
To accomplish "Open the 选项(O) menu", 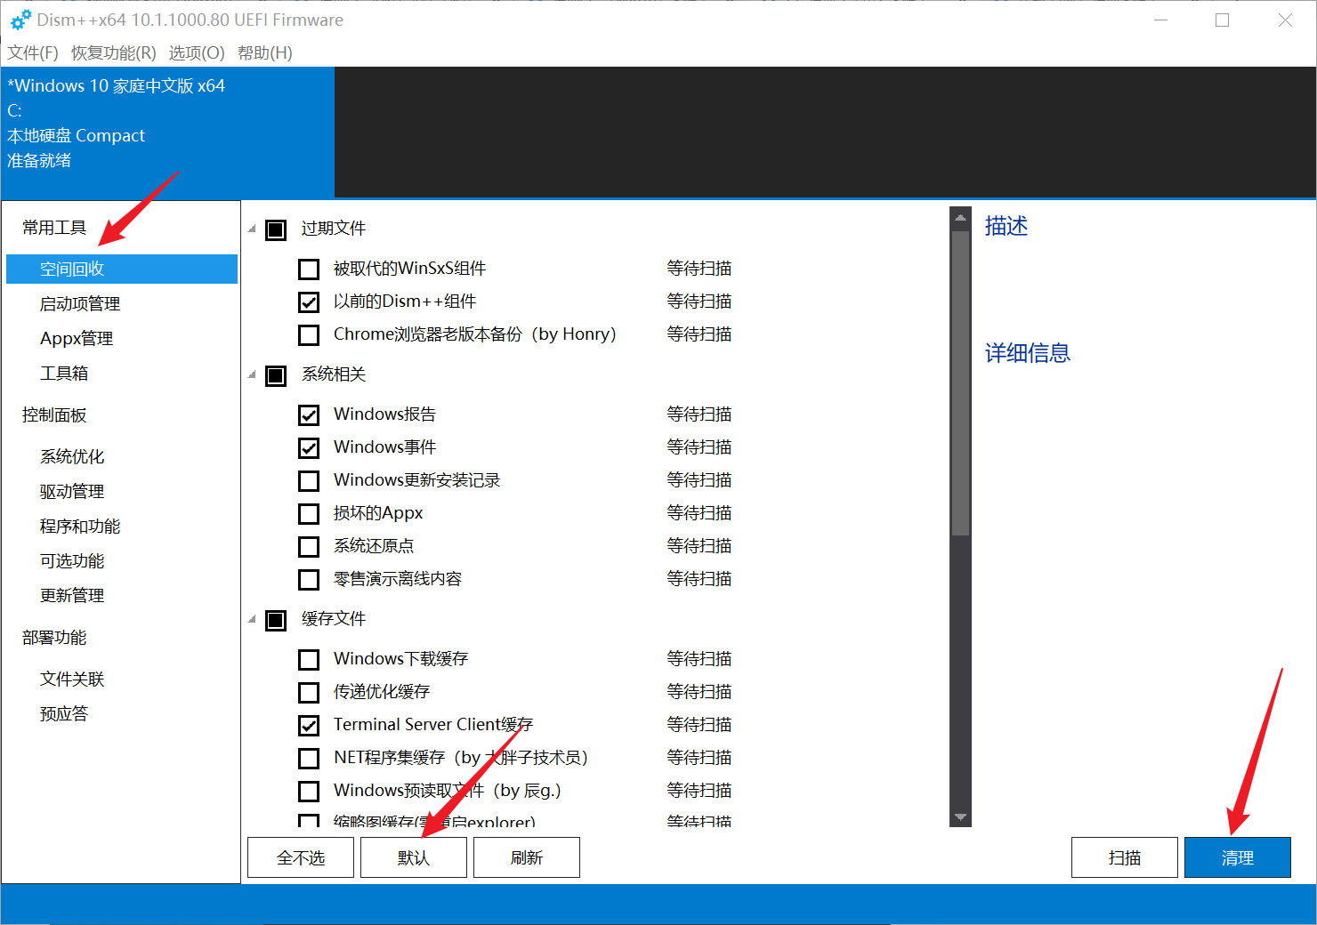I will coord(197,53).
